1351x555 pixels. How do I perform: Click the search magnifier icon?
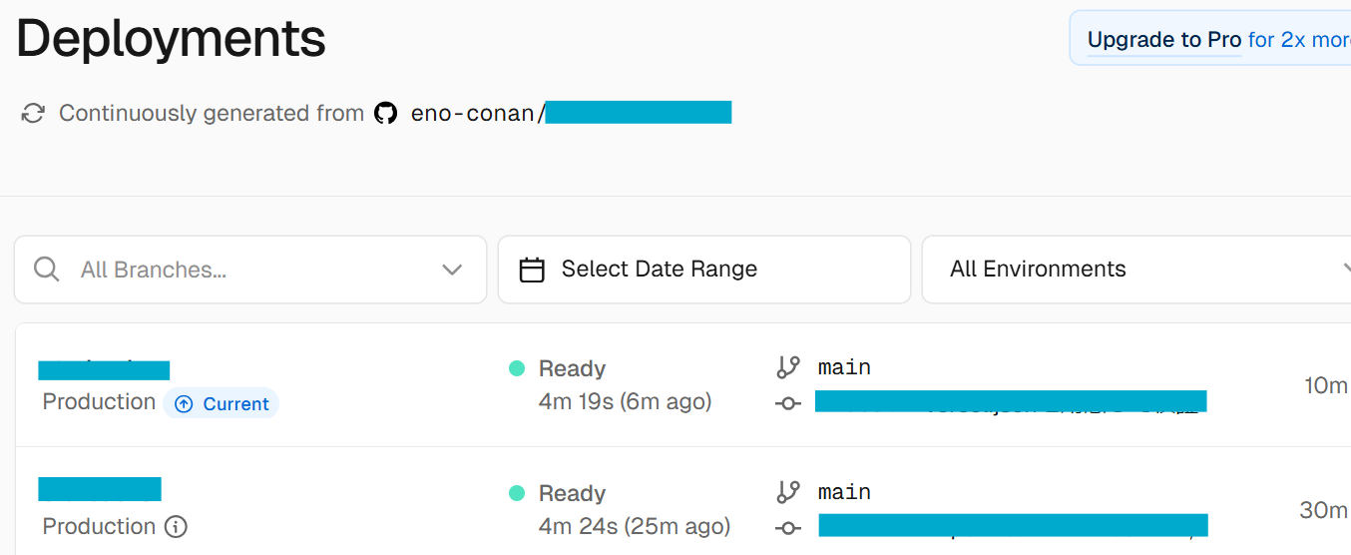46,270
